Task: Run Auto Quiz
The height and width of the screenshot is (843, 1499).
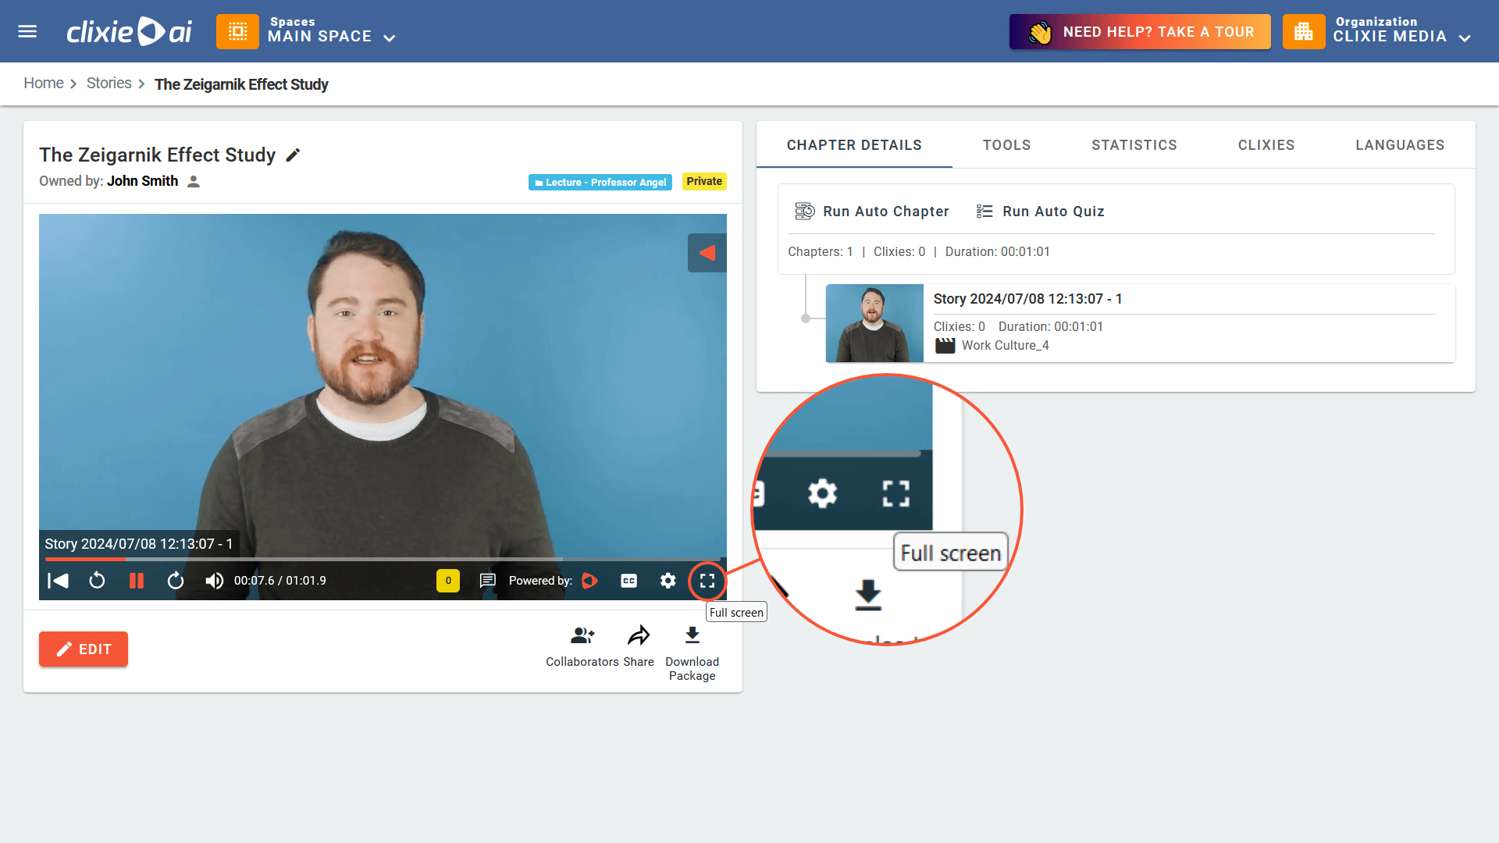Action: (1040, 212)
